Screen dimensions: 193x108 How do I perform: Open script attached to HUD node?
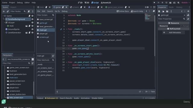coord(30,26)
